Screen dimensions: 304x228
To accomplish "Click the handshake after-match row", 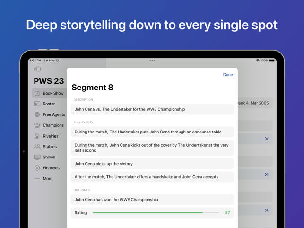I will point(152,177).
